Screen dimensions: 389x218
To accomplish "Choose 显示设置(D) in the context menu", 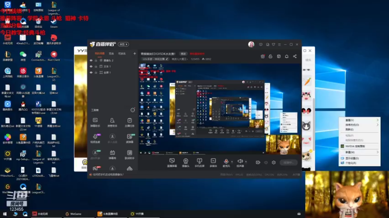I will pos(360,158).
